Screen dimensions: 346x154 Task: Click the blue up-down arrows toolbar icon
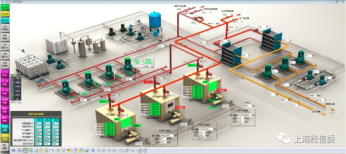click(93, 150)
